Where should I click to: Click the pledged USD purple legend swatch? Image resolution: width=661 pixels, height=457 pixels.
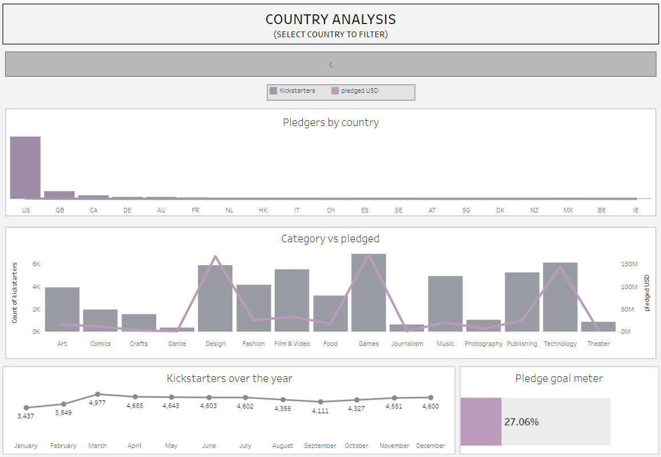point(335,91)
